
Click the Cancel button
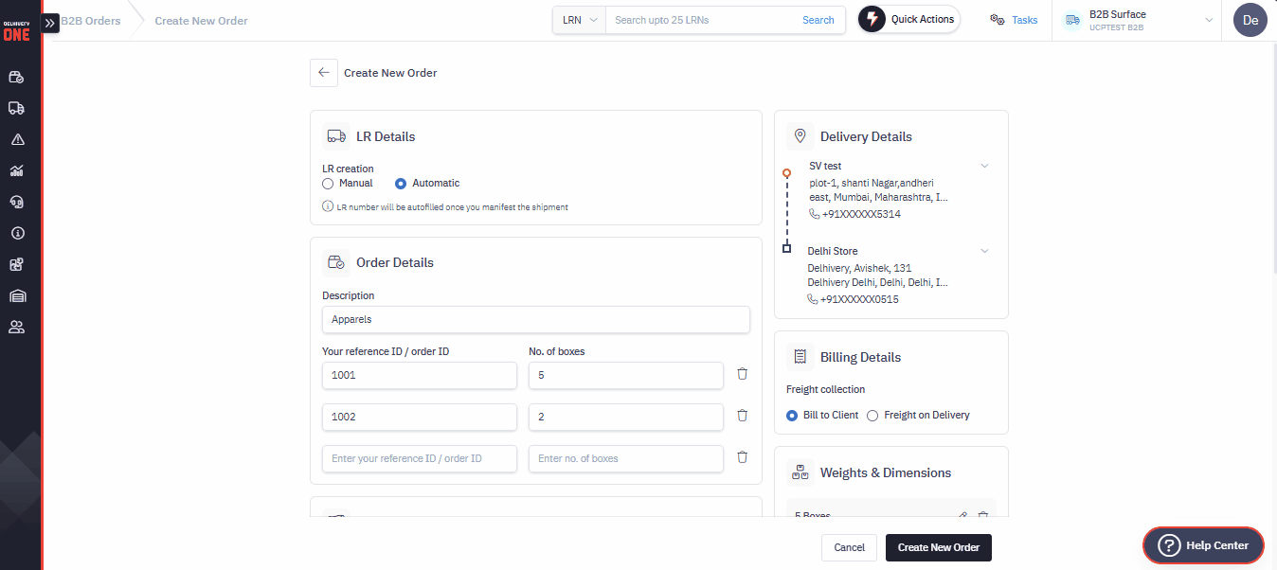coord(850,547)
